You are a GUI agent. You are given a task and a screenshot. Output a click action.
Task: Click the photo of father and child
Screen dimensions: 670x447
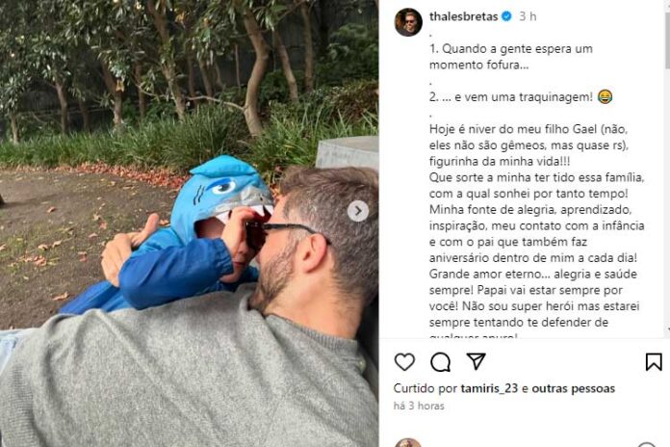[189, 223]
